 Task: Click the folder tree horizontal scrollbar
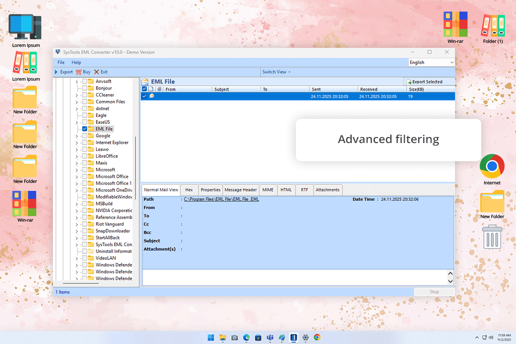pyautogui.click(x=81, y=283)
